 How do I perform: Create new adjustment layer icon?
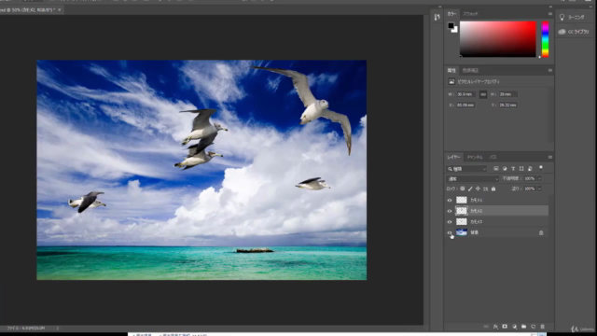click(514, 327)
